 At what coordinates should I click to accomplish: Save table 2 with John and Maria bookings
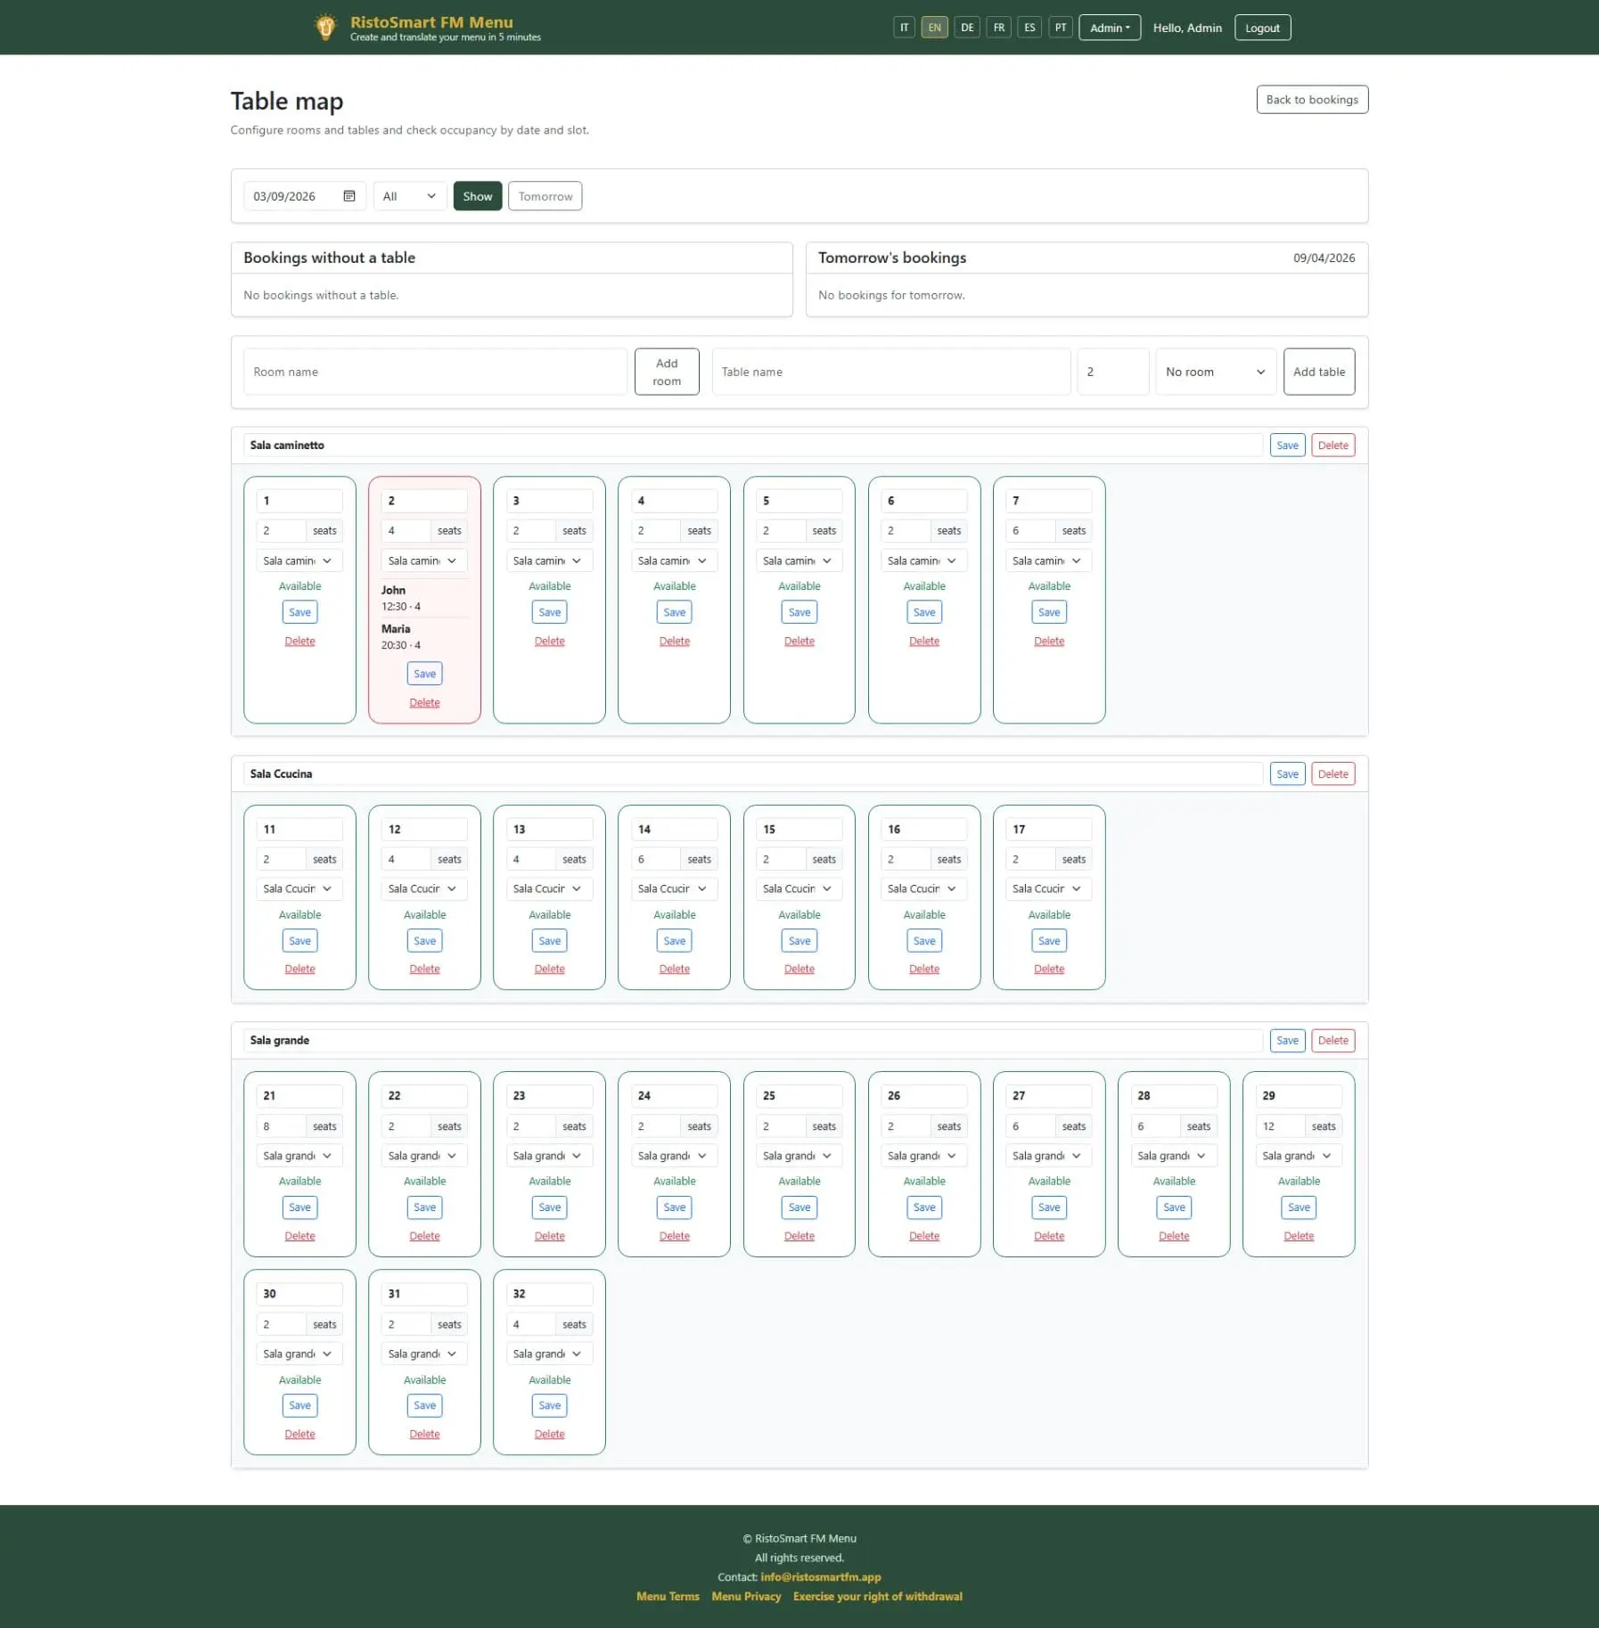pos(424,674)
